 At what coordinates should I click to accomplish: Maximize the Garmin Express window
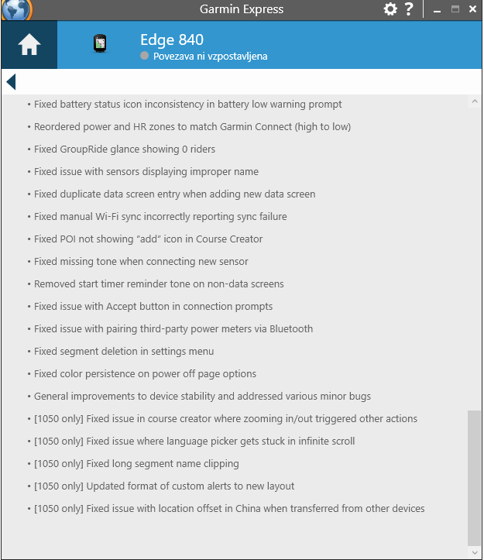click(x=455, y=9)
